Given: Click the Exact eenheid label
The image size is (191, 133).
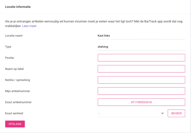Looking at the screenshot, I should click(14, 113).
